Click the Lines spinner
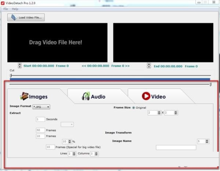220x171 pixels. [72, 154]
